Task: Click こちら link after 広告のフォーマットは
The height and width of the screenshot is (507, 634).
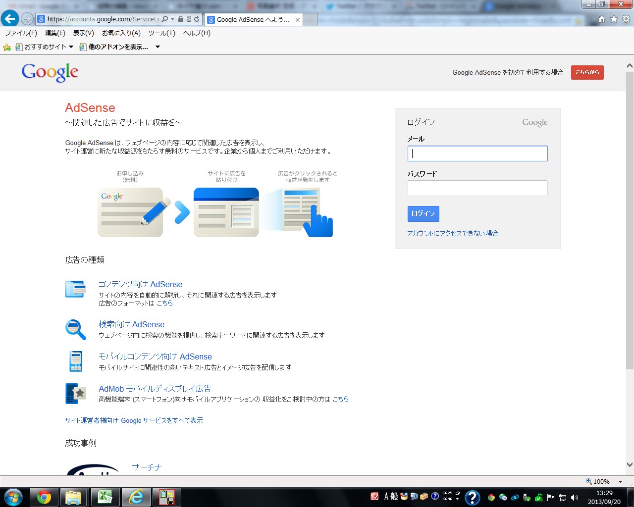Action: coord(165,303)
